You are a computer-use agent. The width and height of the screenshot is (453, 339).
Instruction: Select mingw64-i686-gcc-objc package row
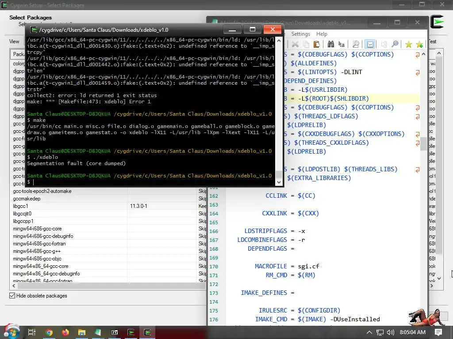point(108,259)
